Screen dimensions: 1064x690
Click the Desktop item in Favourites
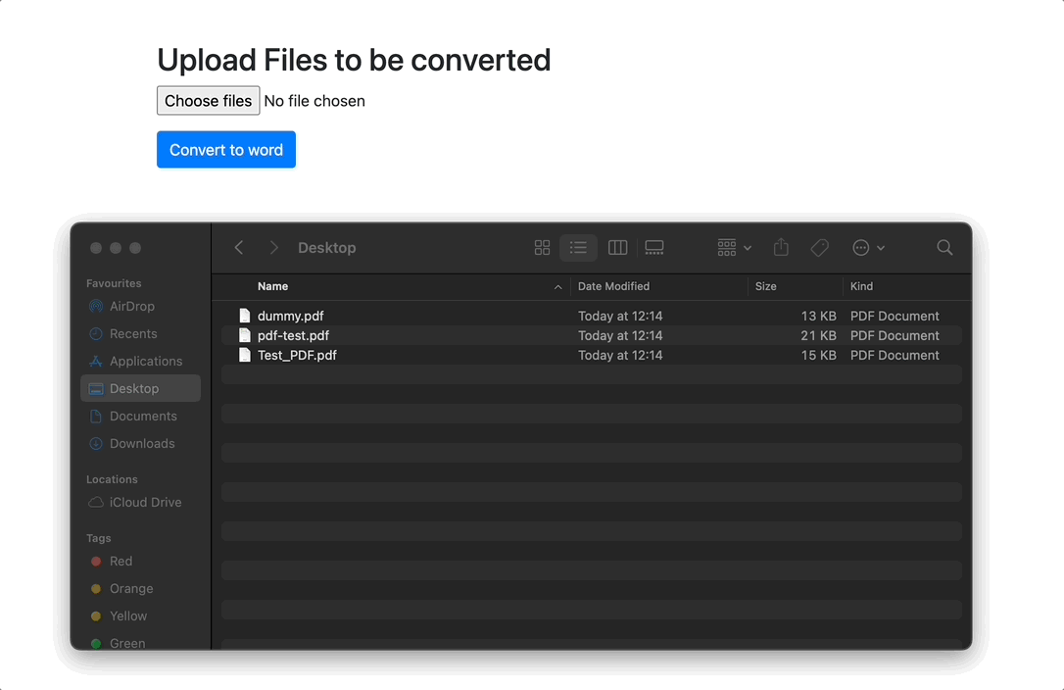coord(132,388)
